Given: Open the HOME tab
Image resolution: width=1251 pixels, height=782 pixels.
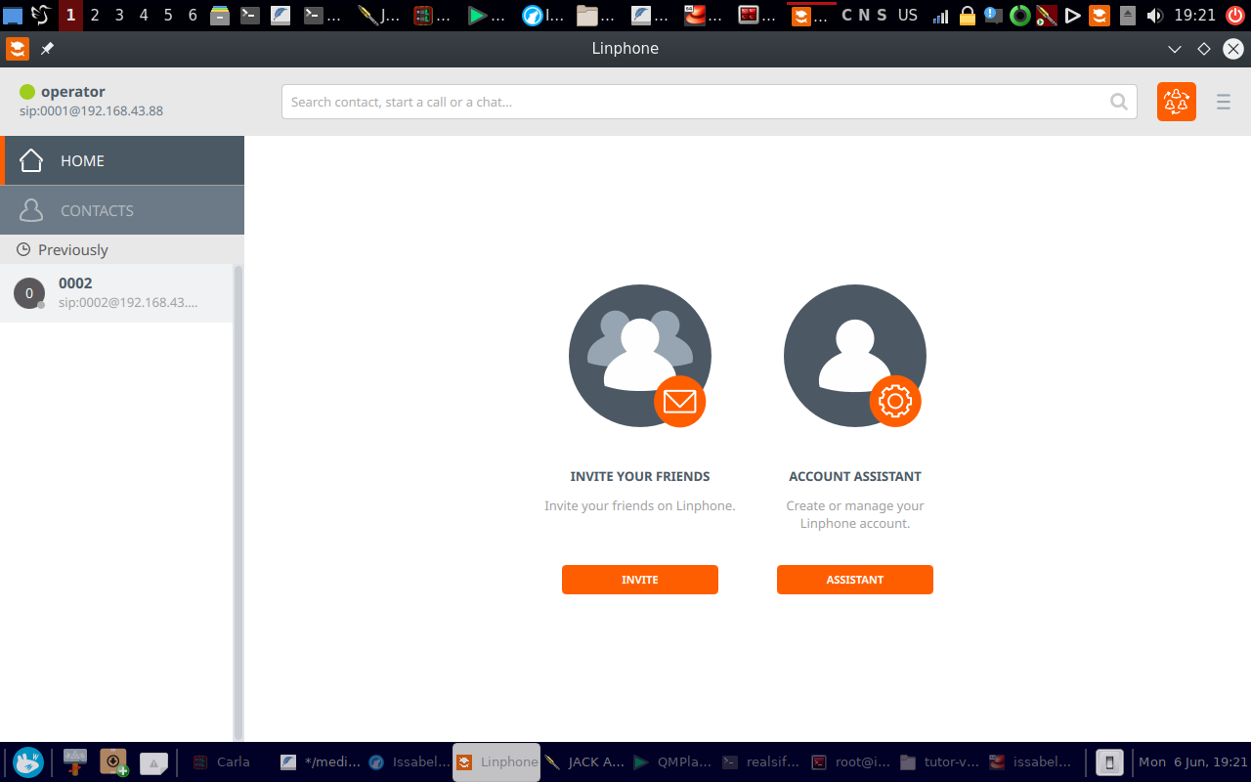Looking at the screenshot, I should [x=122, y=160].
